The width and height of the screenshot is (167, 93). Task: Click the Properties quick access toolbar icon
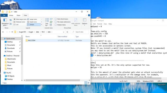(7, 12)
